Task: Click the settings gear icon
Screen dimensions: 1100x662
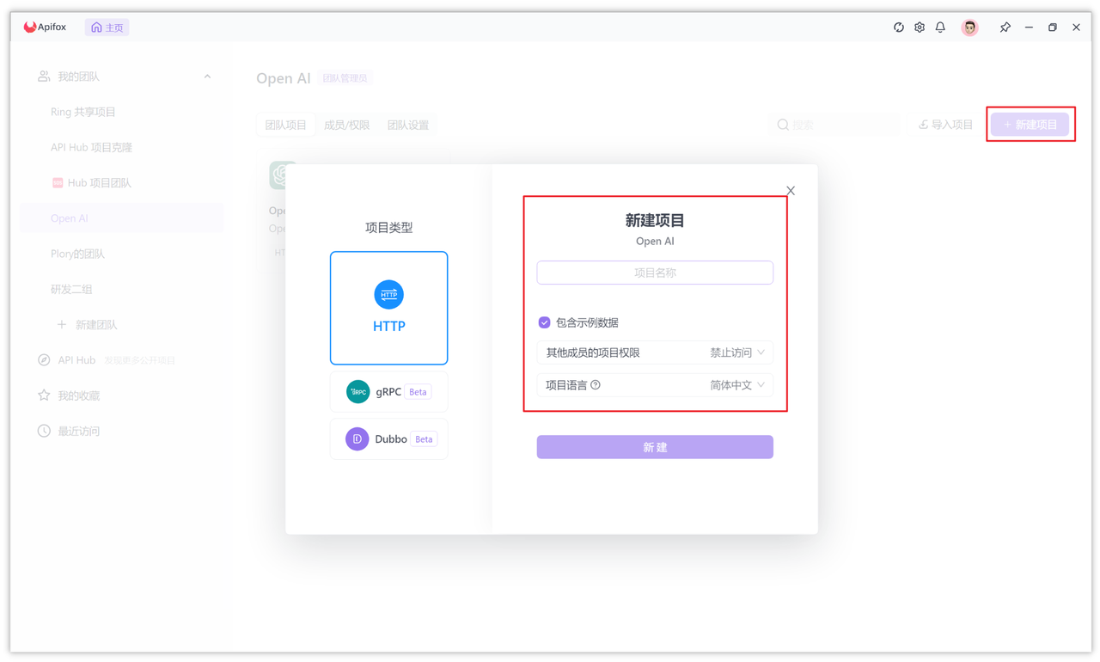Action: coord(919,27)
